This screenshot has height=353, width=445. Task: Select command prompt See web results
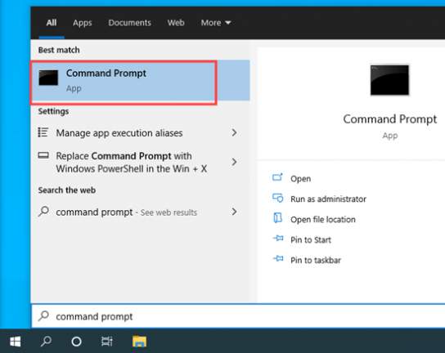(140, 212)
